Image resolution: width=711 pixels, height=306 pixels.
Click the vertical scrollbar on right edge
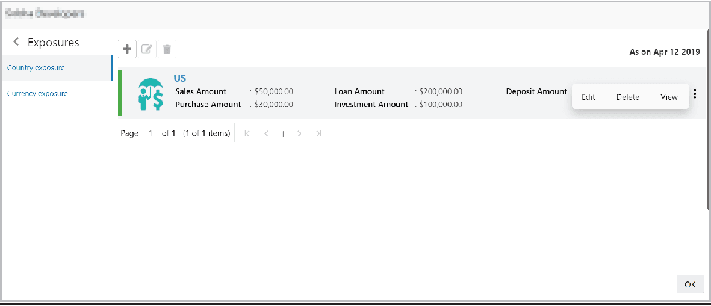709,120
